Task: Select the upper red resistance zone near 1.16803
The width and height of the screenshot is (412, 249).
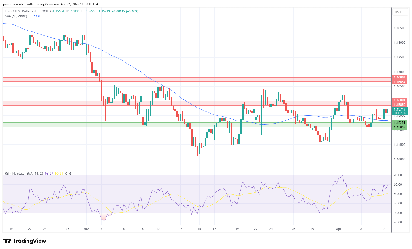Action: coord(197,80)
